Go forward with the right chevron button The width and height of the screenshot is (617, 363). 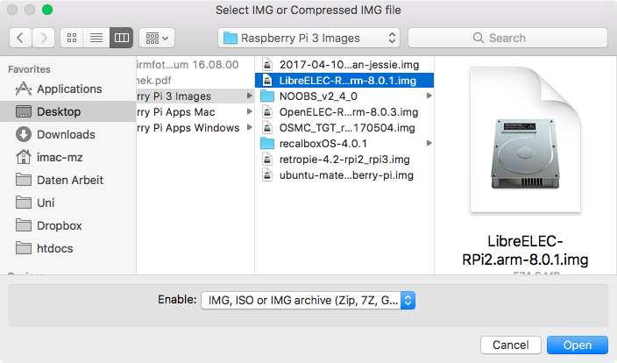43,38
